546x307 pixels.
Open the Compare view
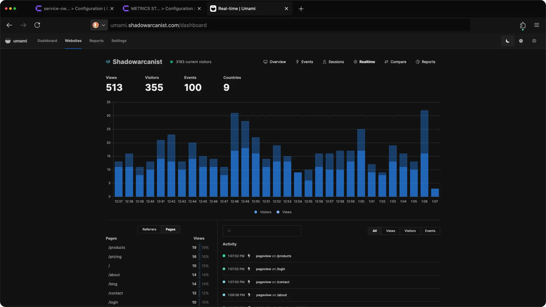point(395,62)
